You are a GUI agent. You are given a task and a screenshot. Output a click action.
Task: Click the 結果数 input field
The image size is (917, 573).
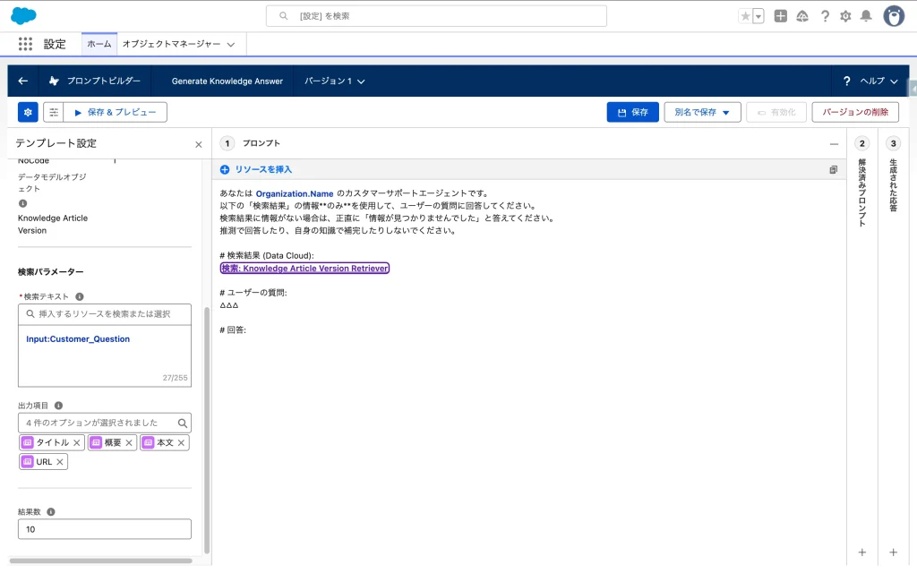coord(105,529)
